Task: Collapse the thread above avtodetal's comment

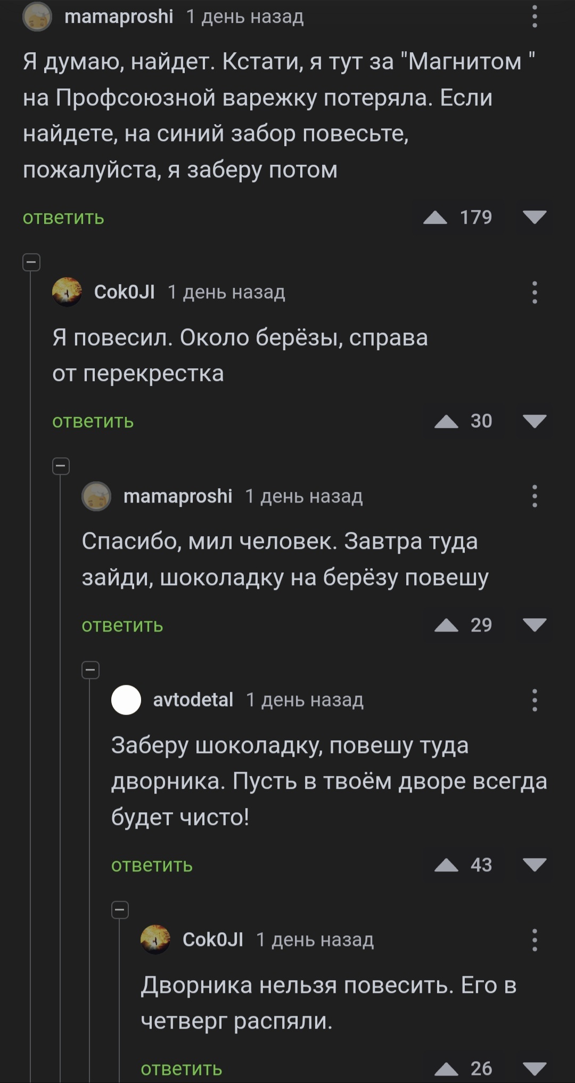Action: click(x=91, y=670)
